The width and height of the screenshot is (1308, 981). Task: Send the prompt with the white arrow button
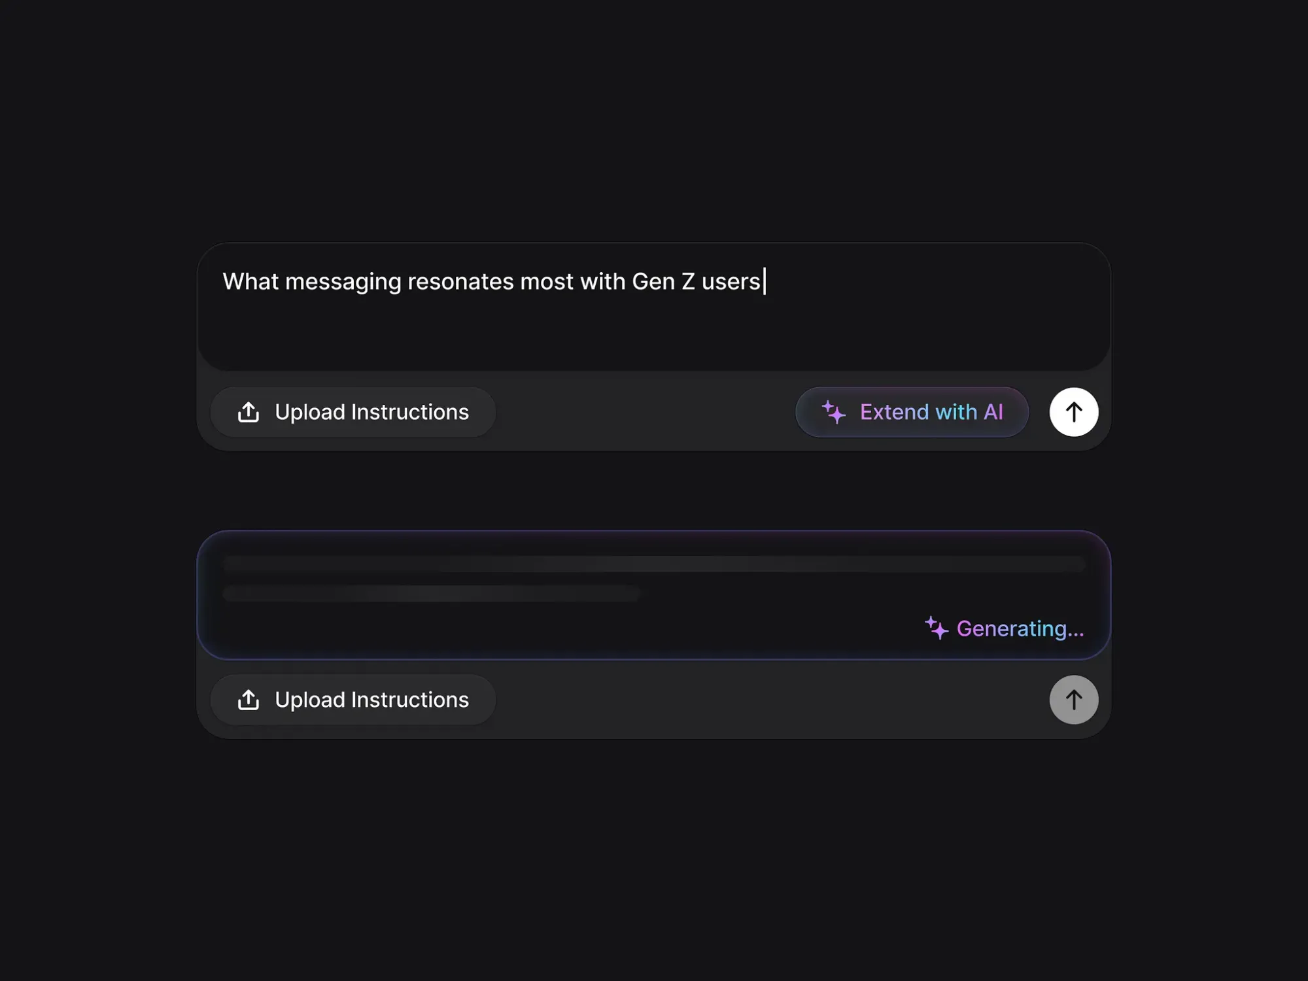[1073, 412]
